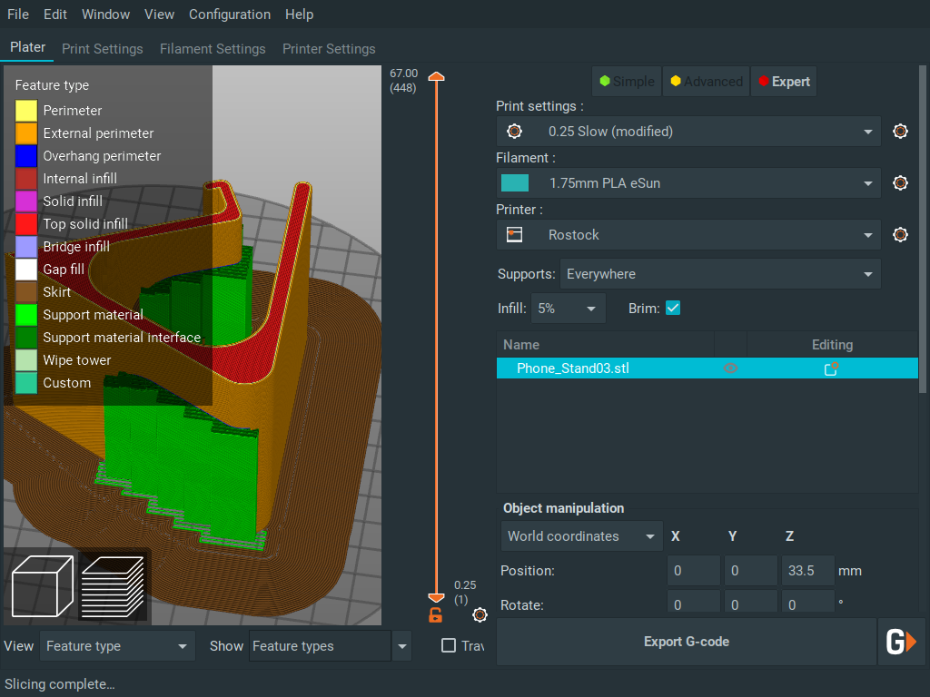Open the Infill percentage dropdown
930x697 pixels.
point(568,308)
